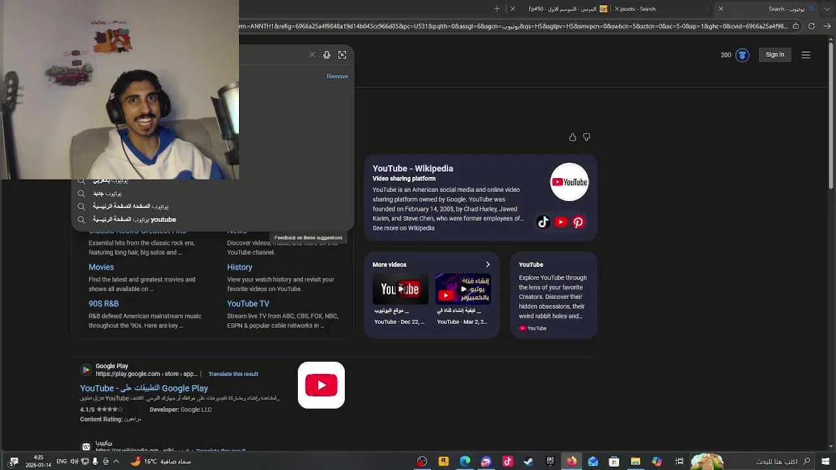This screenshot has width=836, height=470.
Task: Switch input language via ENG indicator
Action: click(61, 462)
